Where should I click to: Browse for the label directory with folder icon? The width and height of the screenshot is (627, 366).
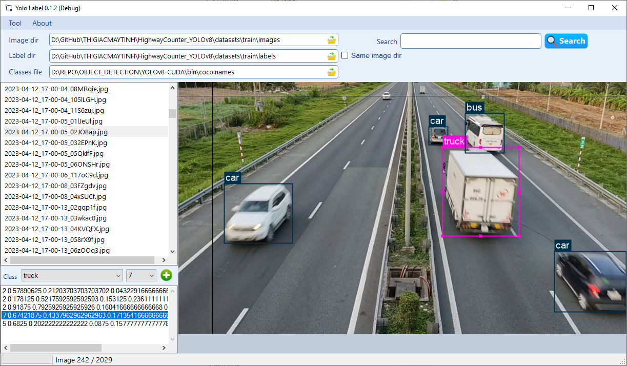coord(332,55)
